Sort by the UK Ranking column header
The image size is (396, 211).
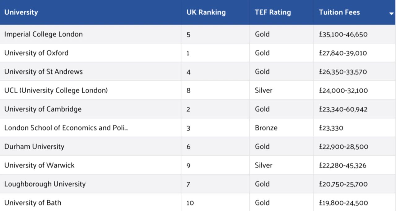pos(206,12)
